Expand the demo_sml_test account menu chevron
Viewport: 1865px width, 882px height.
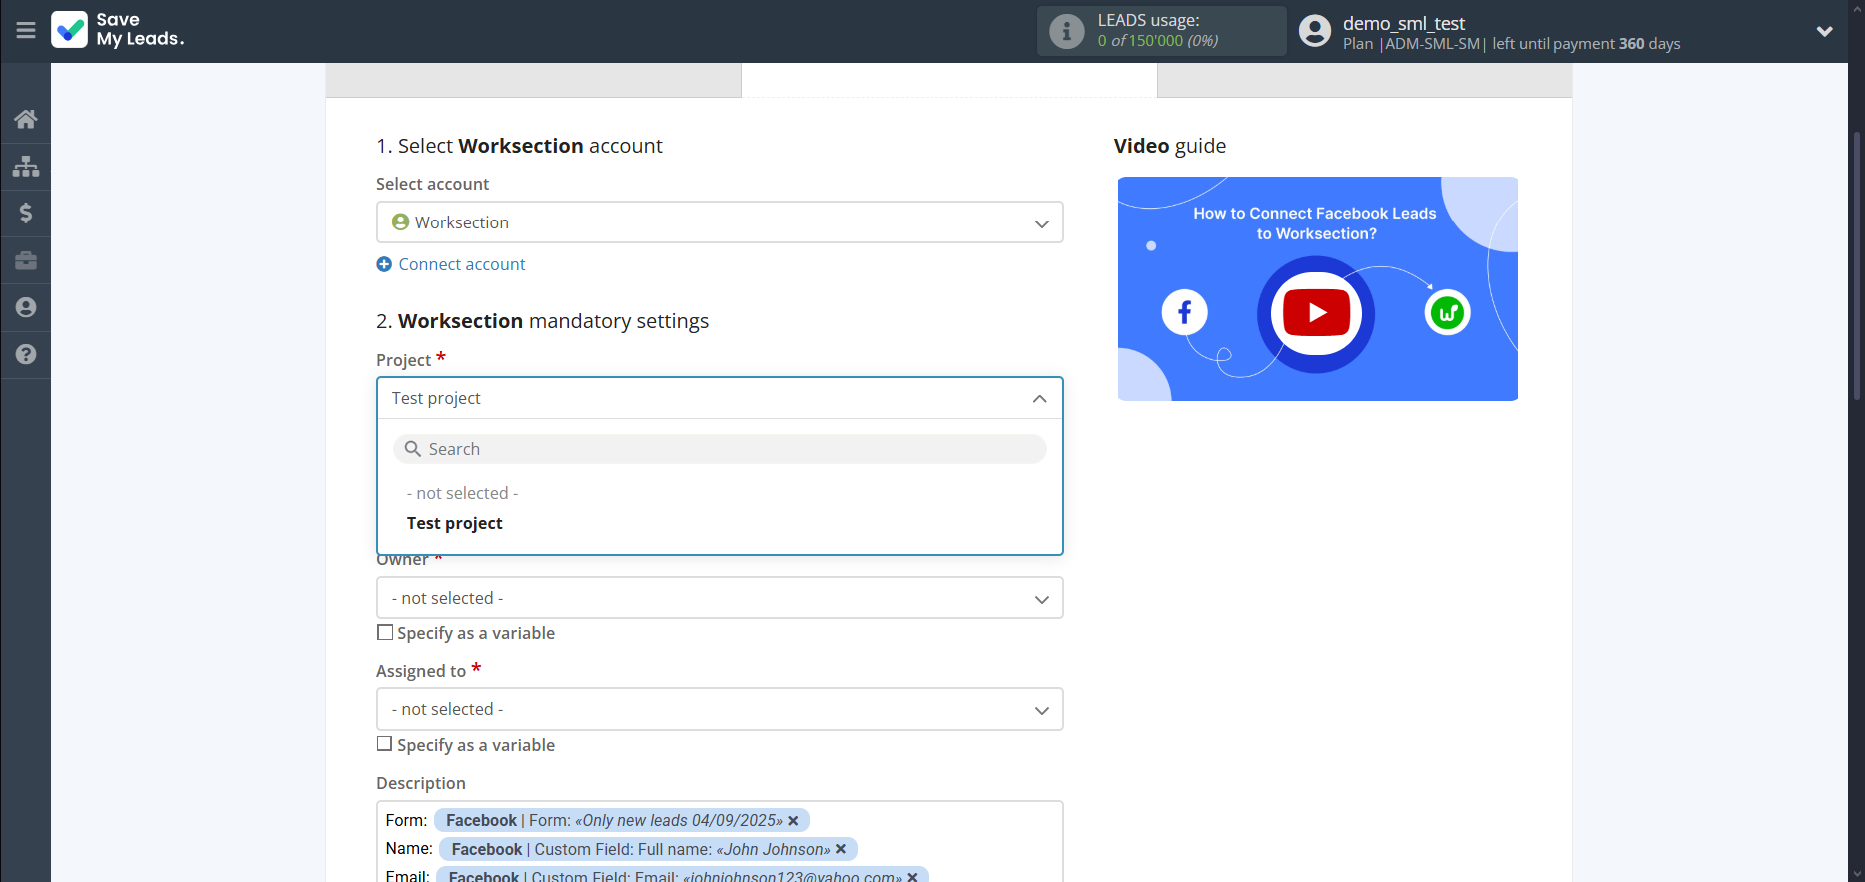1824,31
